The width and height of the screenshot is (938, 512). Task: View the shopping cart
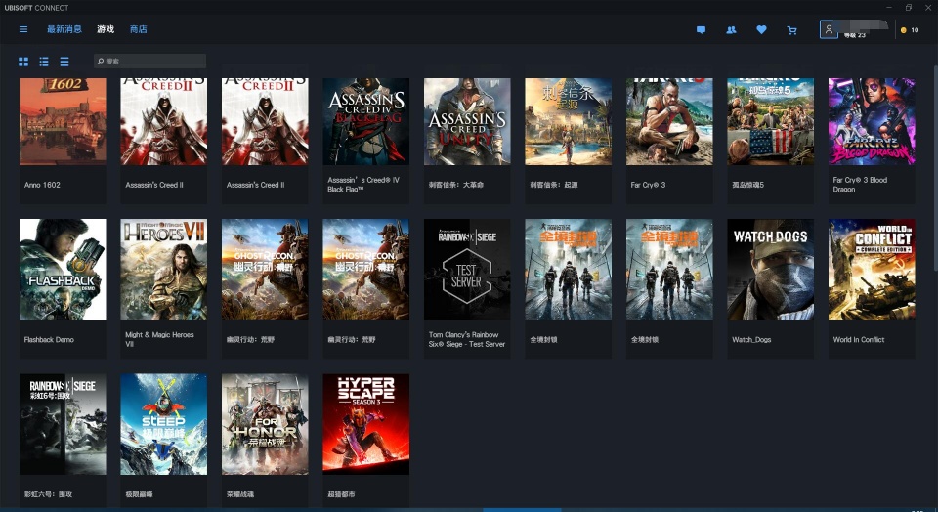[x=792, y=30]
